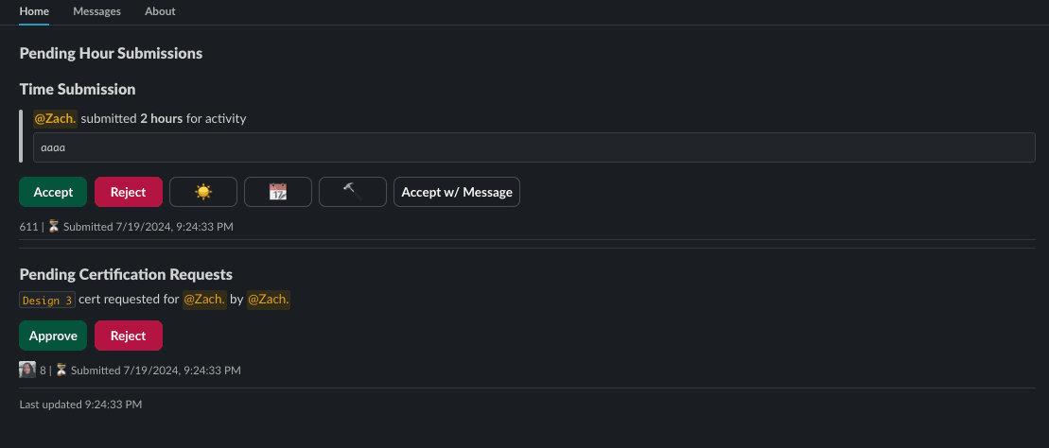Click the hourglass icon beside submission 611
This screenshot has height=448, width=1049.
53,227
